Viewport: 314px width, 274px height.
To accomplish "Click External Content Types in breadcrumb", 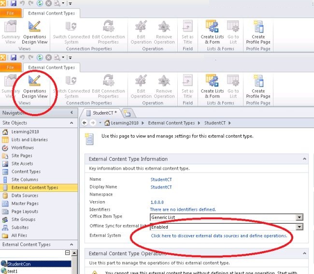I will click(171, 123).
